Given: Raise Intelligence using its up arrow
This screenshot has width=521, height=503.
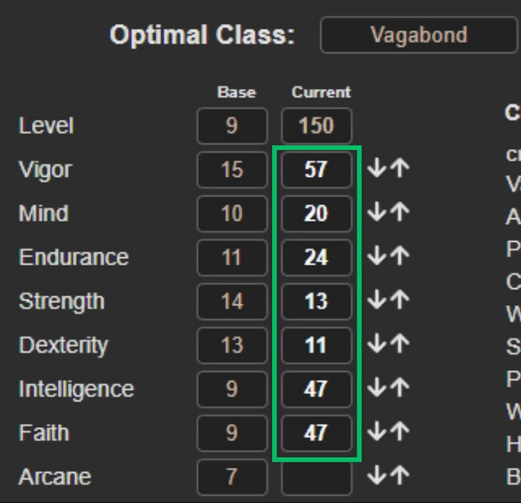Looking at the screenshot, I should click(x=400, y=389).
